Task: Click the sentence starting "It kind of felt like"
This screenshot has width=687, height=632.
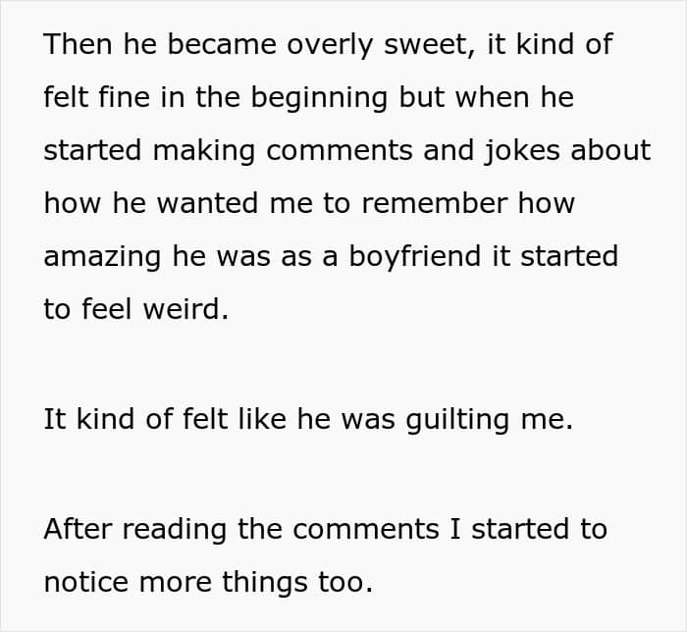Action: pos(307,419)
